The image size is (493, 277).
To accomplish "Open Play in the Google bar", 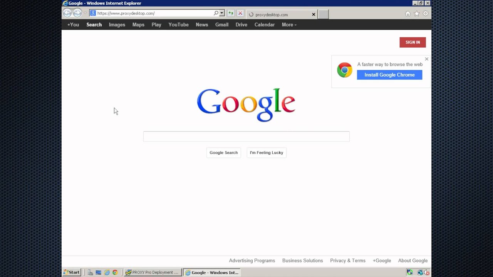I will point(156,25).
